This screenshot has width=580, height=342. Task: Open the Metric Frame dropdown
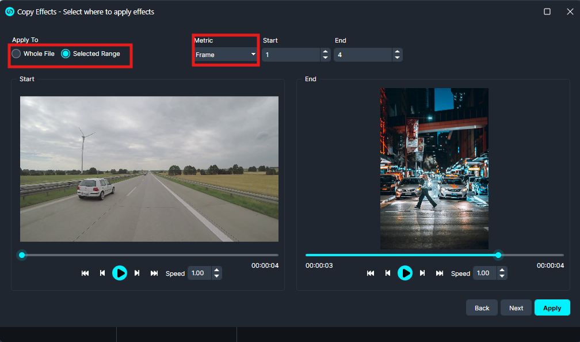click(x=226, y=55)
